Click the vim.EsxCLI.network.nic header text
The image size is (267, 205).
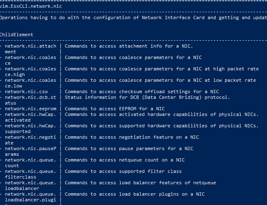click(x=31, y=7)
